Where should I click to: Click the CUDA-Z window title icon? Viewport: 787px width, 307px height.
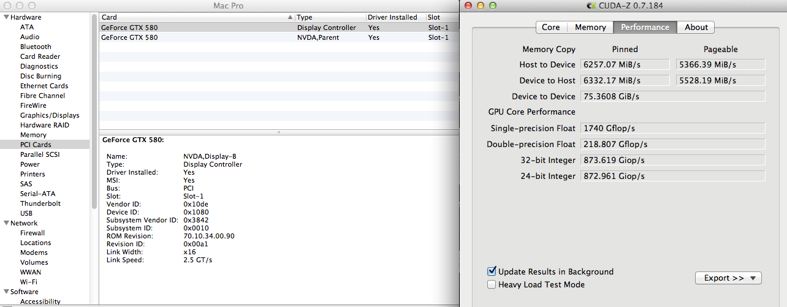591,6
